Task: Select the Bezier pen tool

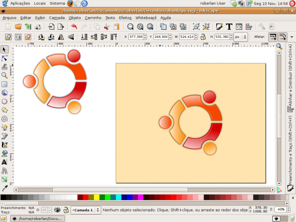Action: click(5, 136)
